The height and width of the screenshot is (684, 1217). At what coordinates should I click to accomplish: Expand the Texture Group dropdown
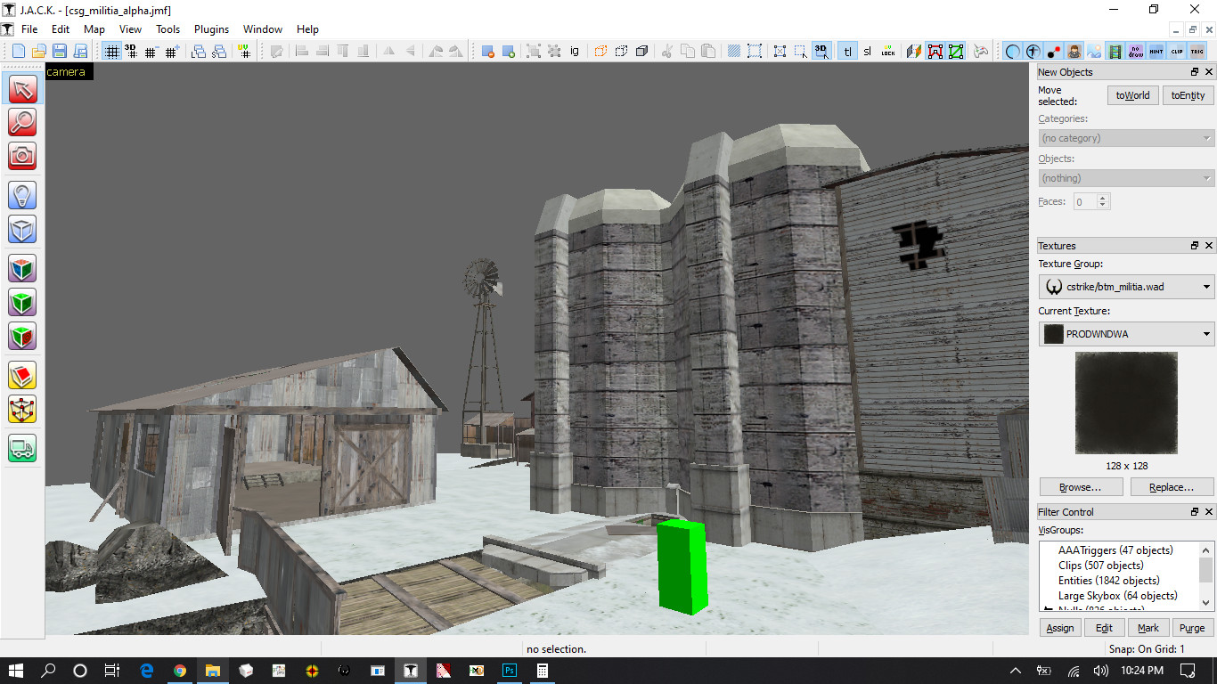click(1126, 287)
